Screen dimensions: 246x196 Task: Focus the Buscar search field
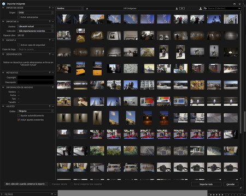(222, 8)
